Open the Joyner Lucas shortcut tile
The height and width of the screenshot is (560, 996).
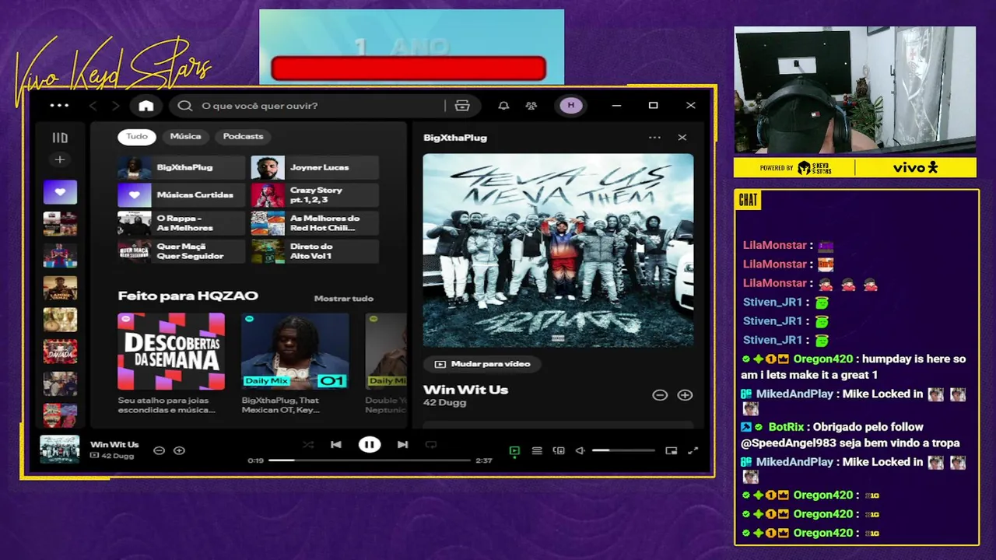click(314, 167)
